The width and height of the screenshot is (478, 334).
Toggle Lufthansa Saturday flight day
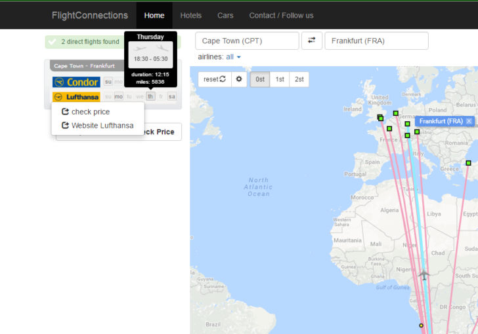tap(171, 96)
